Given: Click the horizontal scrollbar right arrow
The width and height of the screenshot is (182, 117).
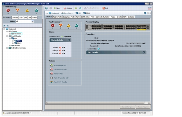Looking at the screenshot, I should pyautogui.click(x=149, y=102).
